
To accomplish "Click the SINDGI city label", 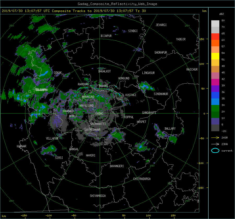I will (133, 31).
